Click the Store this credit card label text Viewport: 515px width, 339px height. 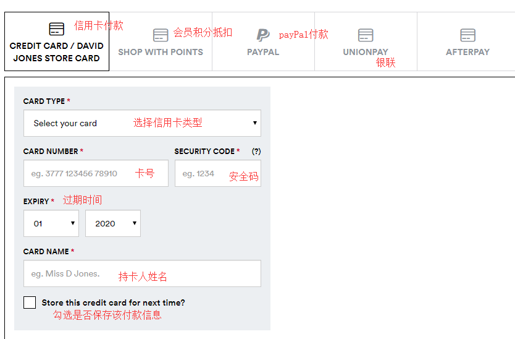coord(114,303)
